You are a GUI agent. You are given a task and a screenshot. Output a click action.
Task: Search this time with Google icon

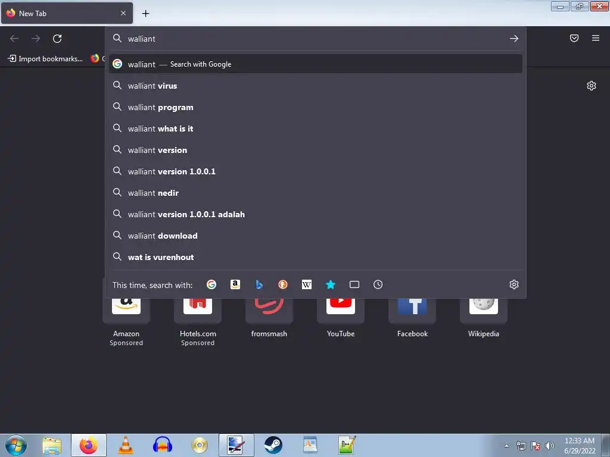(211, 285)
